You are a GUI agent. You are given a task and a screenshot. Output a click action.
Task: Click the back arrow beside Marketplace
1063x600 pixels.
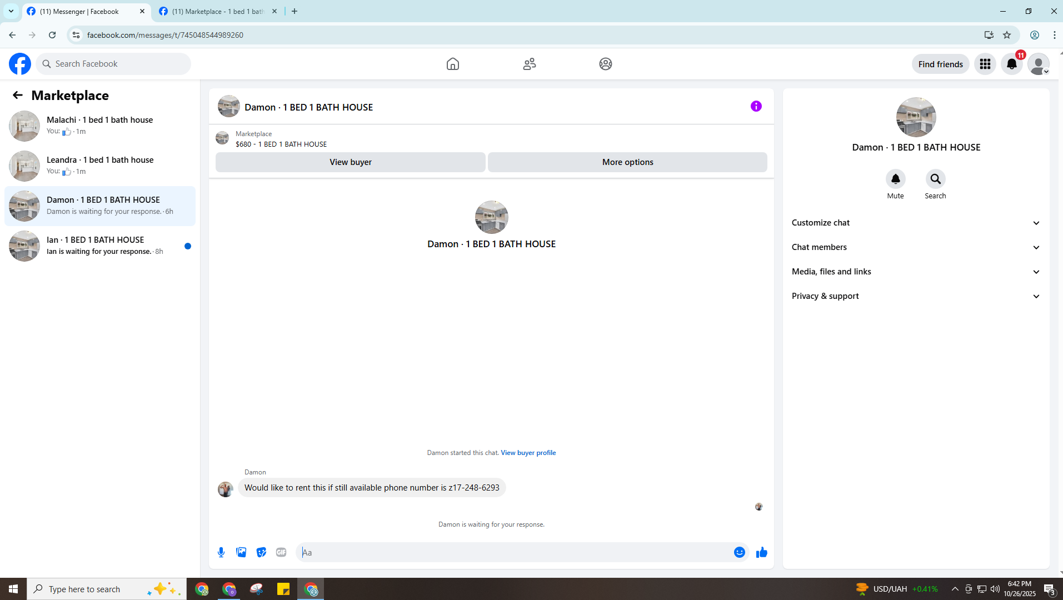[x=18, y=95]
